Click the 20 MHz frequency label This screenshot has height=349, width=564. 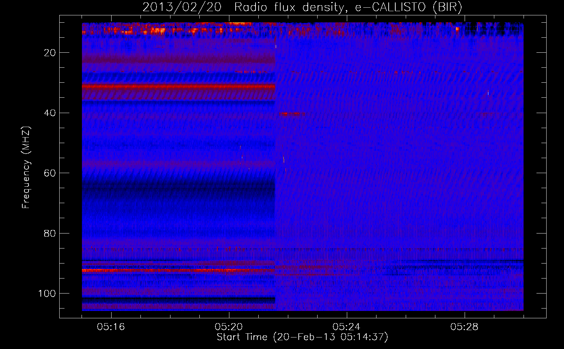coord(50,53)
